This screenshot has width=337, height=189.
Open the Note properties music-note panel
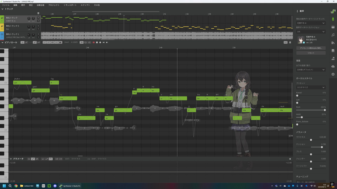333,35
